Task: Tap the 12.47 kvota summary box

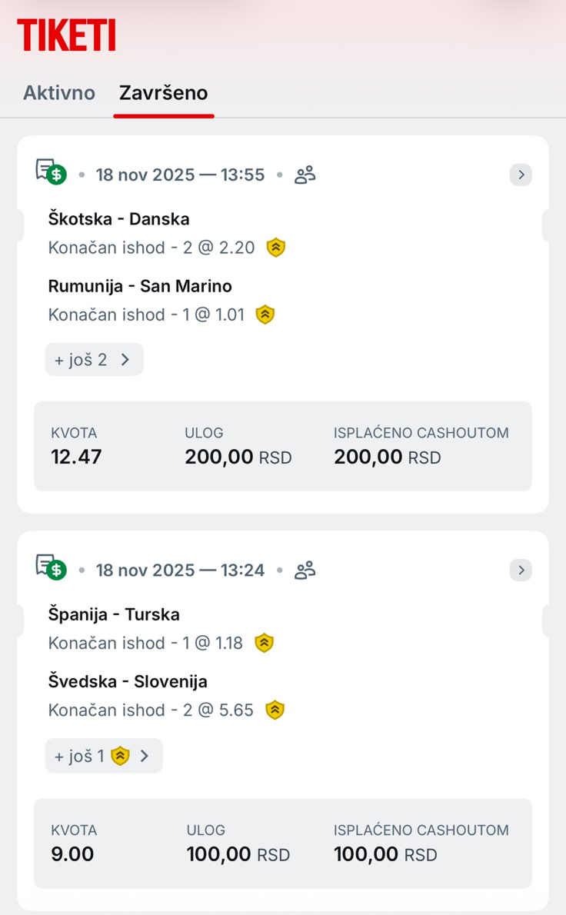Action: [76, 447]
